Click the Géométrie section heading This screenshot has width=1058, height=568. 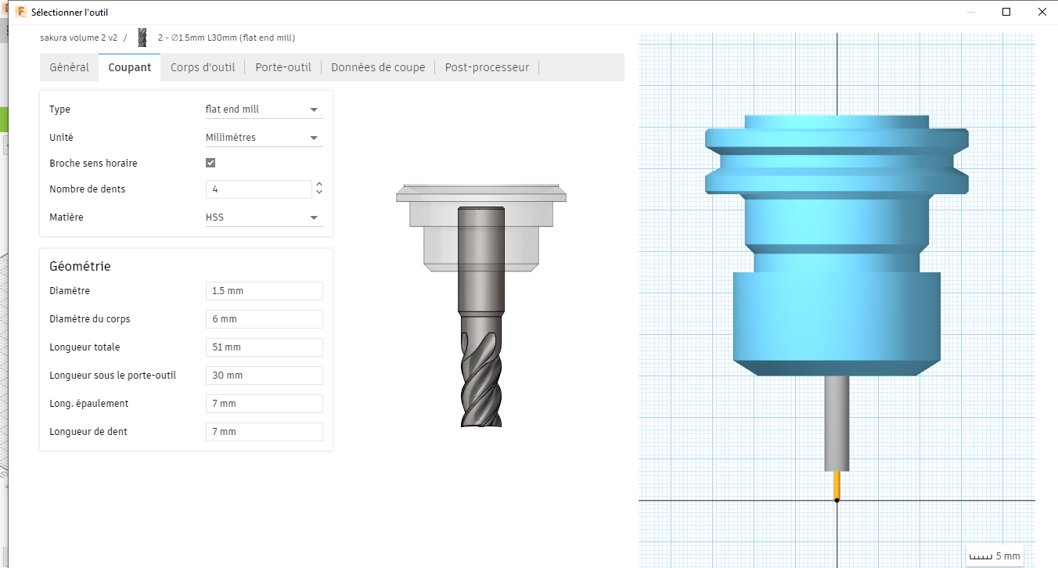(80, 266)
